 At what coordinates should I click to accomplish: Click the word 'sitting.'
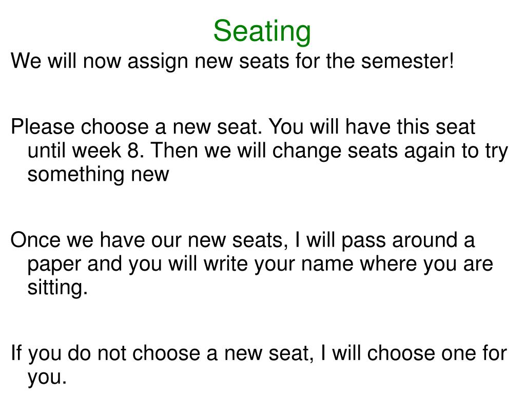(x=57, y=288)
